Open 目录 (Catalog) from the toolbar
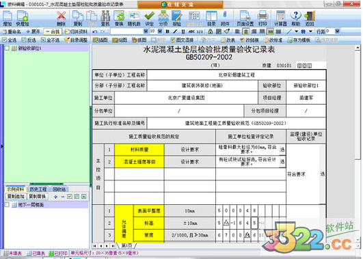Image resolution: width=363 pixels, height=259 pixels. [211, 18]
